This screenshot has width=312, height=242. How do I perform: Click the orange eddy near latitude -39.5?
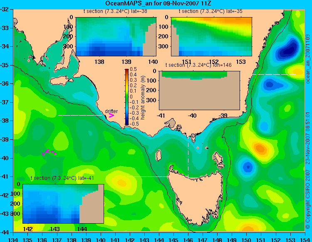point(260,149)
